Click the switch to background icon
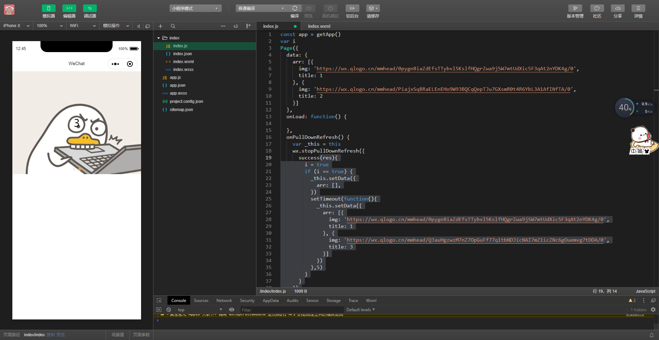 point(352,8)
